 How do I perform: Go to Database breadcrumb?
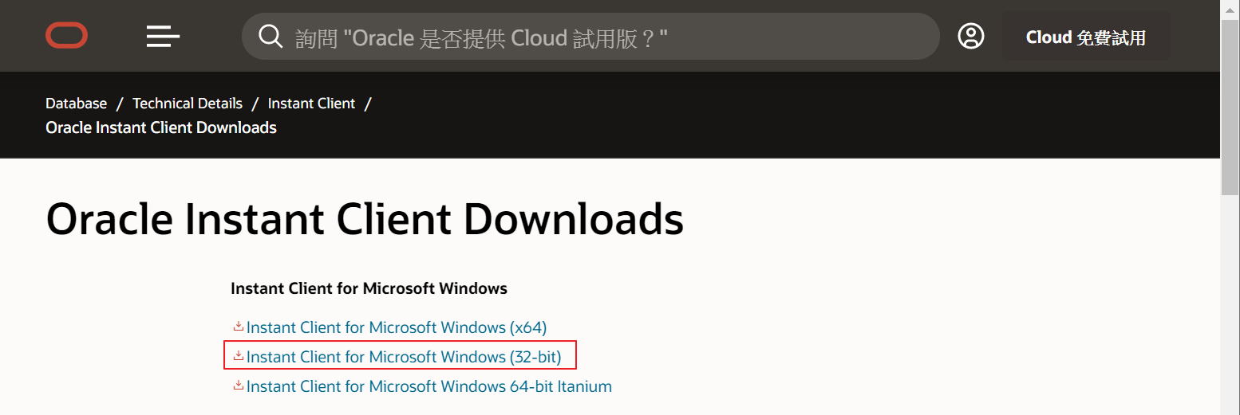(x=76, y=104)
